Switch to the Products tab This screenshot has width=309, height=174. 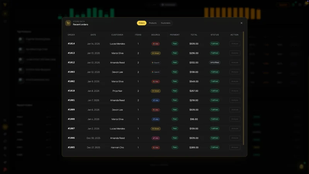click(x=153, y=23)
